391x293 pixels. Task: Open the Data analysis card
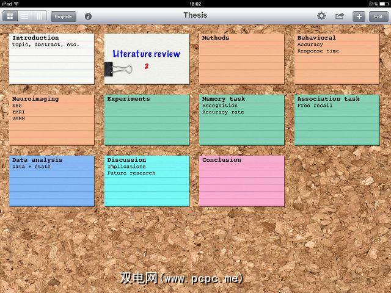click(51, 181)
